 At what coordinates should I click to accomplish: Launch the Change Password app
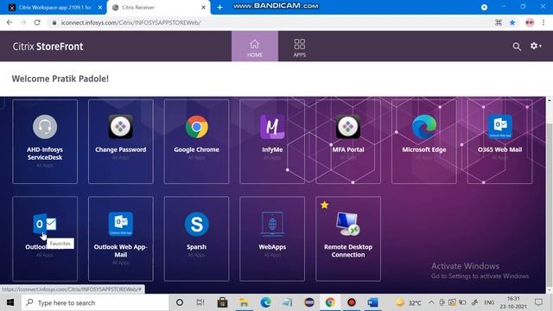121,142
